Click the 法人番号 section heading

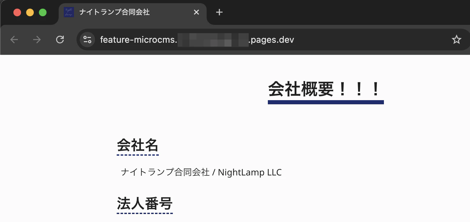pyautogui.click(x=145, y=203)
